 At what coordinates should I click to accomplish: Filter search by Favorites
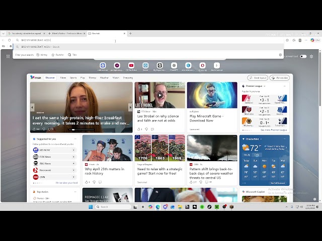pos(58,55)
